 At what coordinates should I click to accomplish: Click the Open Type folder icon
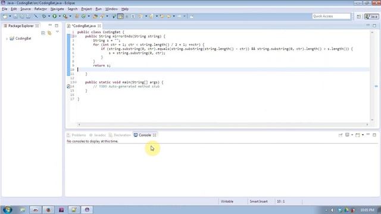point(95,16)
